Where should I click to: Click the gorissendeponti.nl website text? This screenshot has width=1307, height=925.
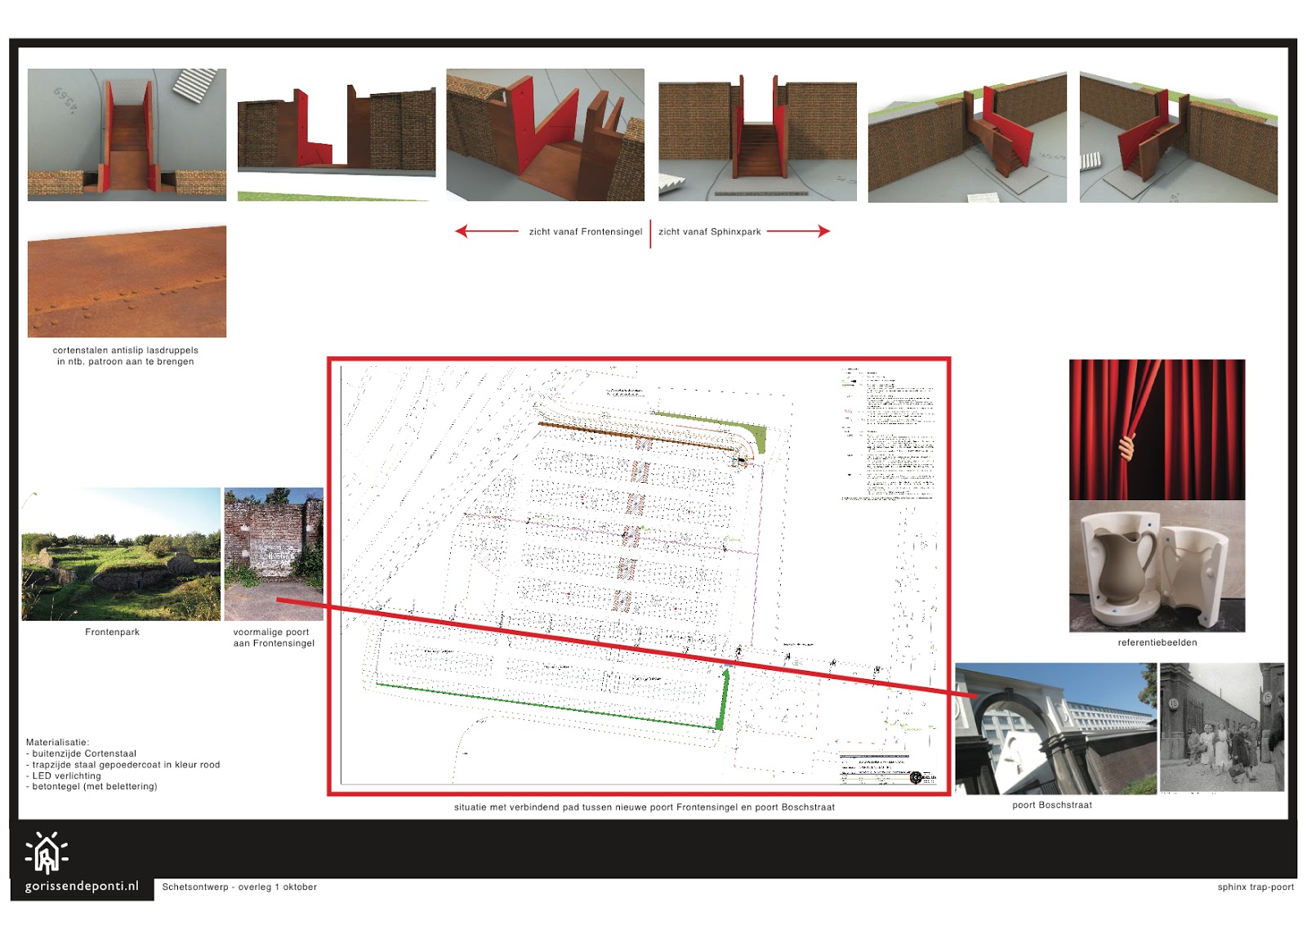(x=82, y=887)
